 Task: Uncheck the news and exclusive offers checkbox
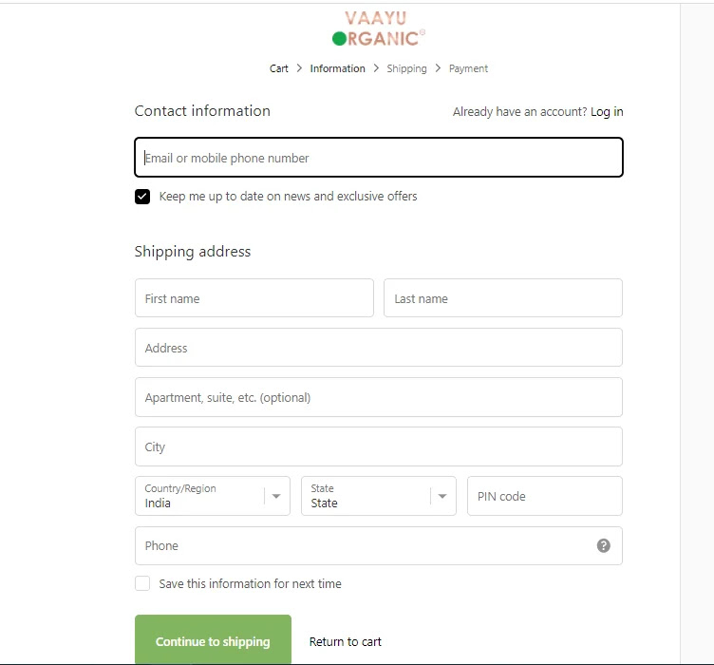pos(142,197)
